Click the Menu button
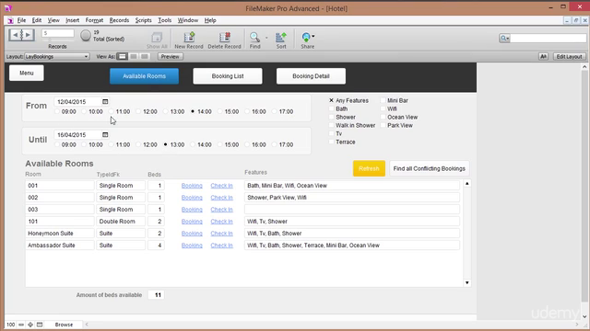The width and height of the screenshot is (590, 331). click(27, 73)
